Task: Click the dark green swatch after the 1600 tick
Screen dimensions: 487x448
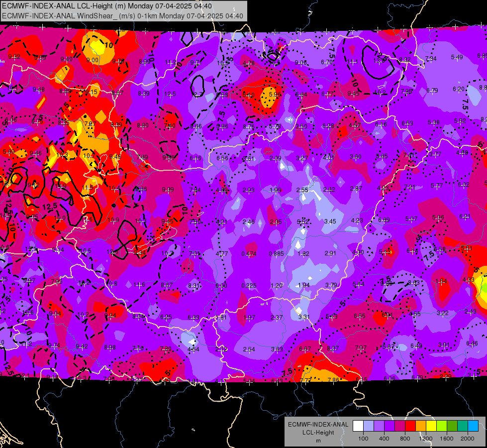Action: pyautogui.click(x=452, y=426)
